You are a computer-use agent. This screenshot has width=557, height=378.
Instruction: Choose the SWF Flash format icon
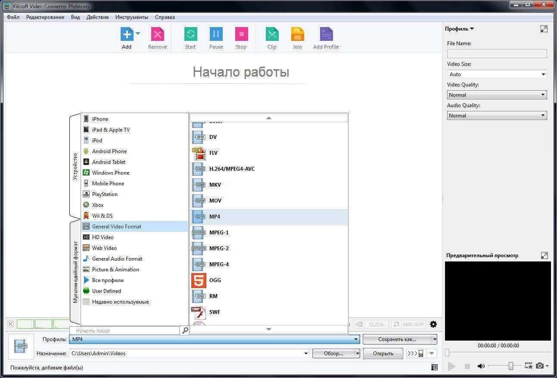click(x=199, y=312)
